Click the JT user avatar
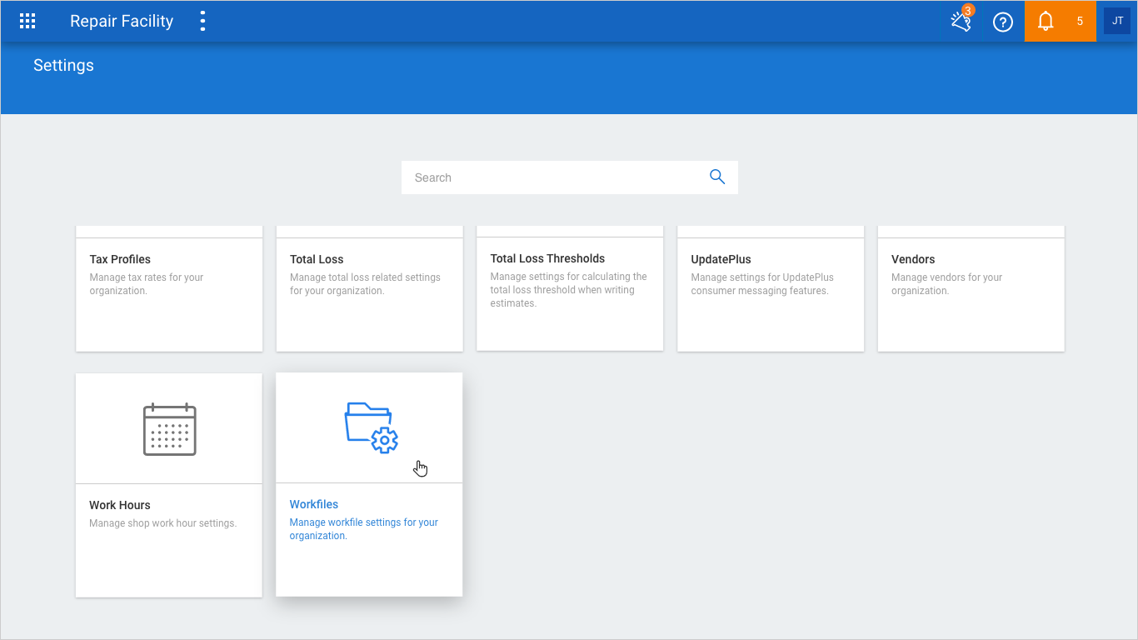 coord(1117,21)
